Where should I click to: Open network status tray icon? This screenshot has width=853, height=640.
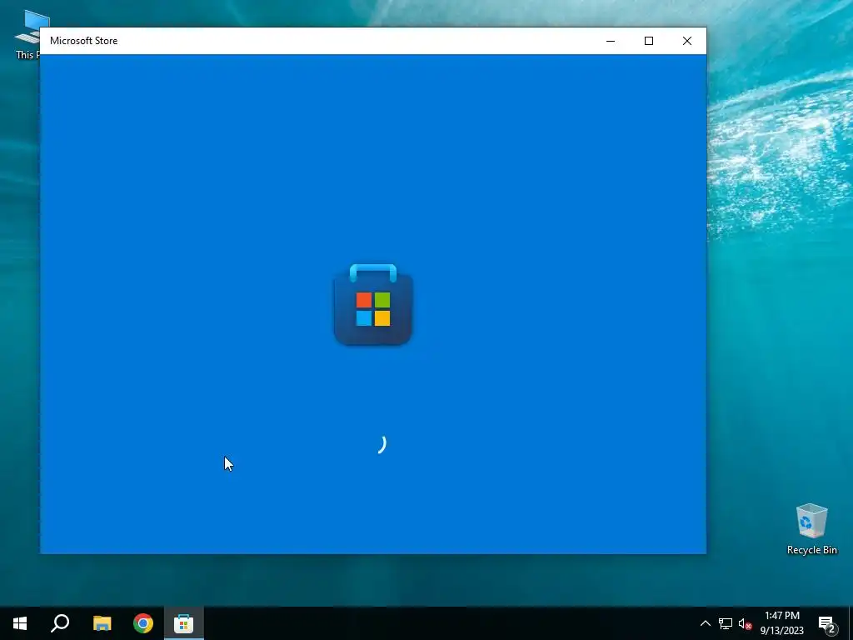pyautogui.click(x=726, y=623)
